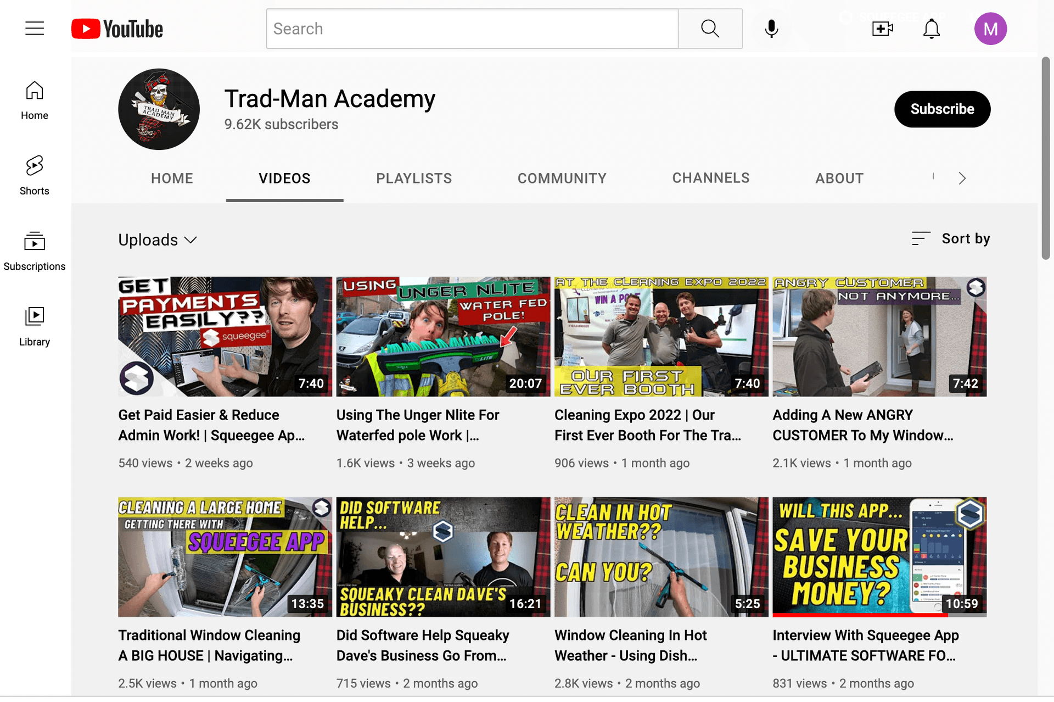
Task: Click the YouTube logo
Action: coord(117,29)
